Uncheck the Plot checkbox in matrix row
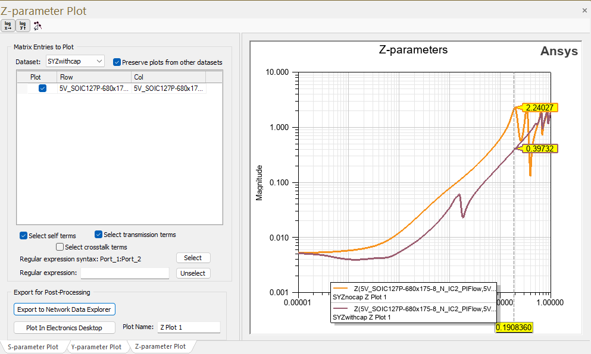The height and width of the screenshot is (354, 591). pyautogui.click(x=42, y=88)
